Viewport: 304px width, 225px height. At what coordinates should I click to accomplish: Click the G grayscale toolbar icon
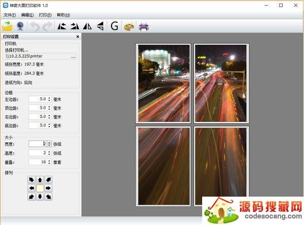(115, 26)
